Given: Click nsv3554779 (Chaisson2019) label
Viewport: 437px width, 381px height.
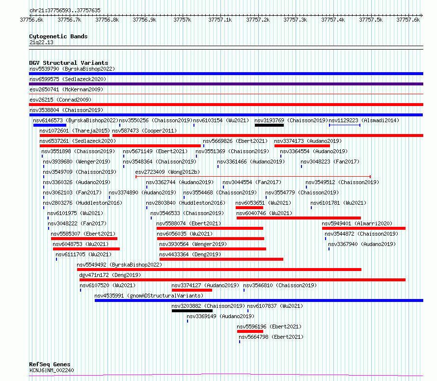Looking at the screenshot, I should [x=302, y=192].
